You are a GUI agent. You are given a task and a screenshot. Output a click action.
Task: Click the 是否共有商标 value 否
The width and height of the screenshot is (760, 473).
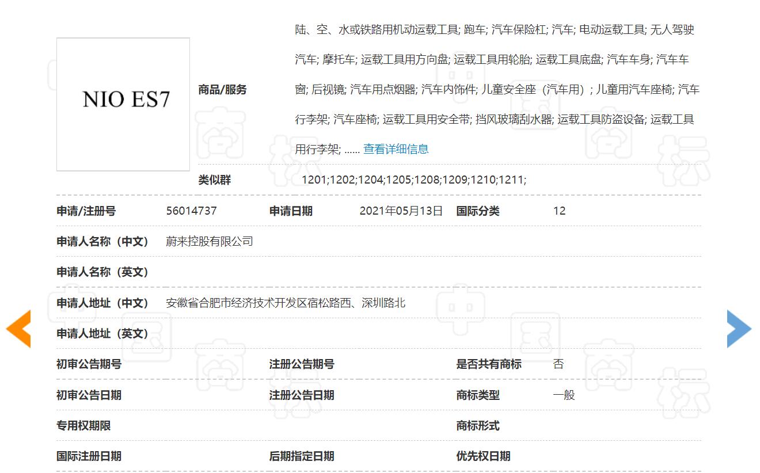pos(558,364)
